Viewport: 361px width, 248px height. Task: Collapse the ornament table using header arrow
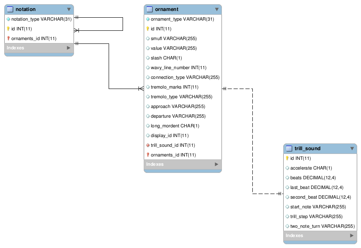pyautogui.click(x=217, y=9)
